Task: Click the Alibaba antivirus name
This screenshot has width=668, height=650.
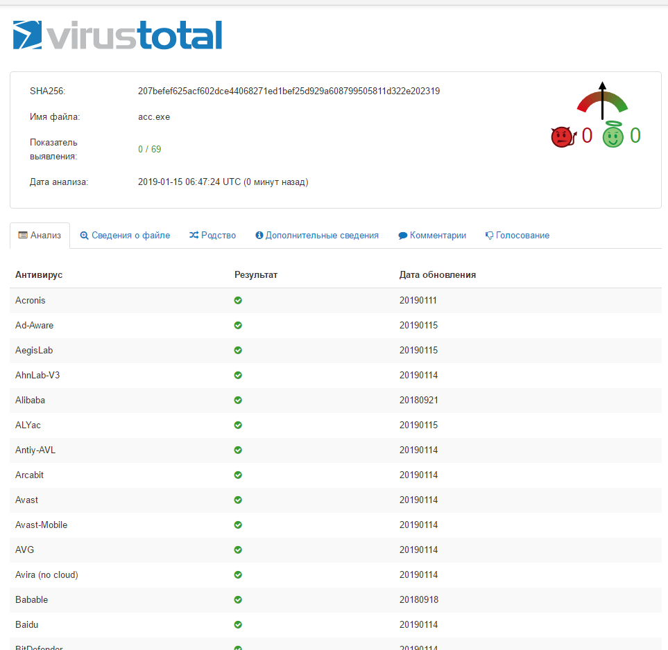Action: [x=31, y=400]
